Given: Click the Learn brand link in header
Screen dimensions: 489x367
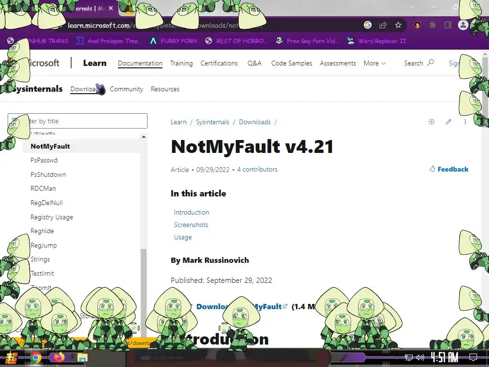Looking at the screenshot, I should 95,63.
